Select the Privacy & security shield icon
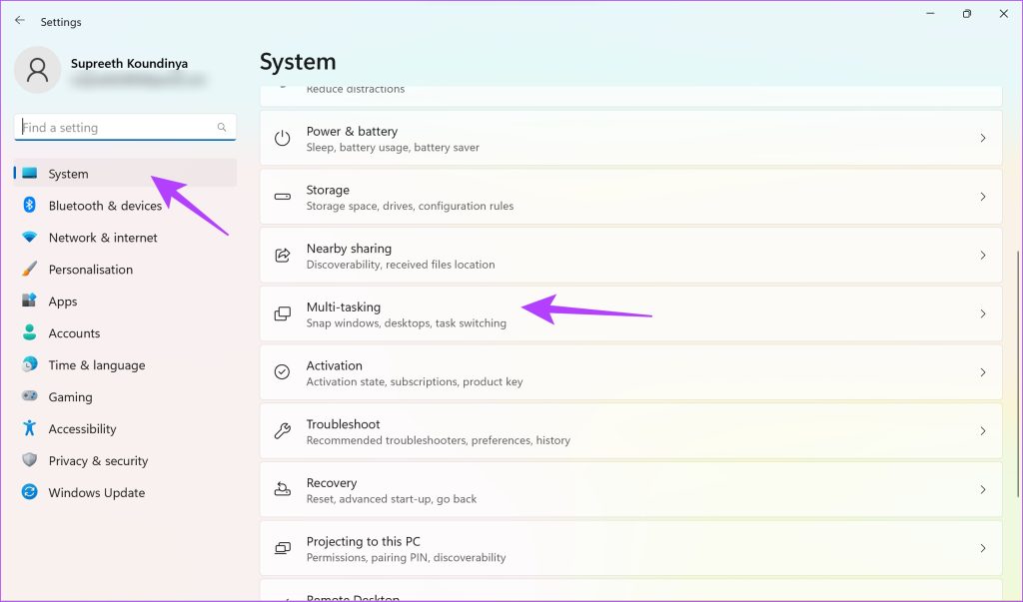Image resolution: width=1023 pixels, height=602 pixels. point(28,460)
